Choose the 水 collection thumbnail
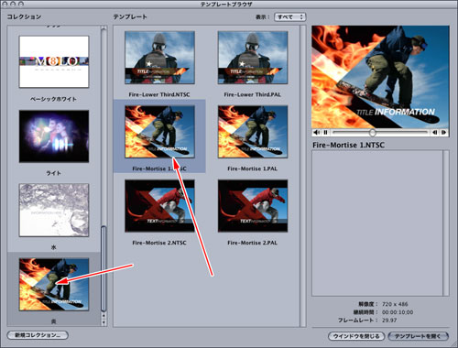 54,210
